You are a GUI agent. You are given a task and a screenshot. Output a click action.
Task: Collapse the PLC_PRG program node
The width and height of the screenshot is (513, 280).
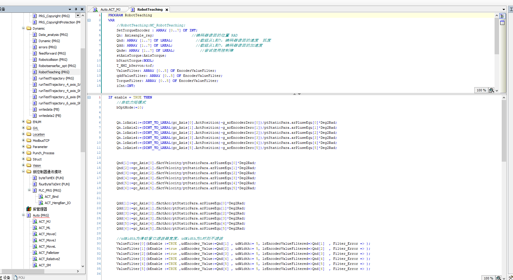29,190
